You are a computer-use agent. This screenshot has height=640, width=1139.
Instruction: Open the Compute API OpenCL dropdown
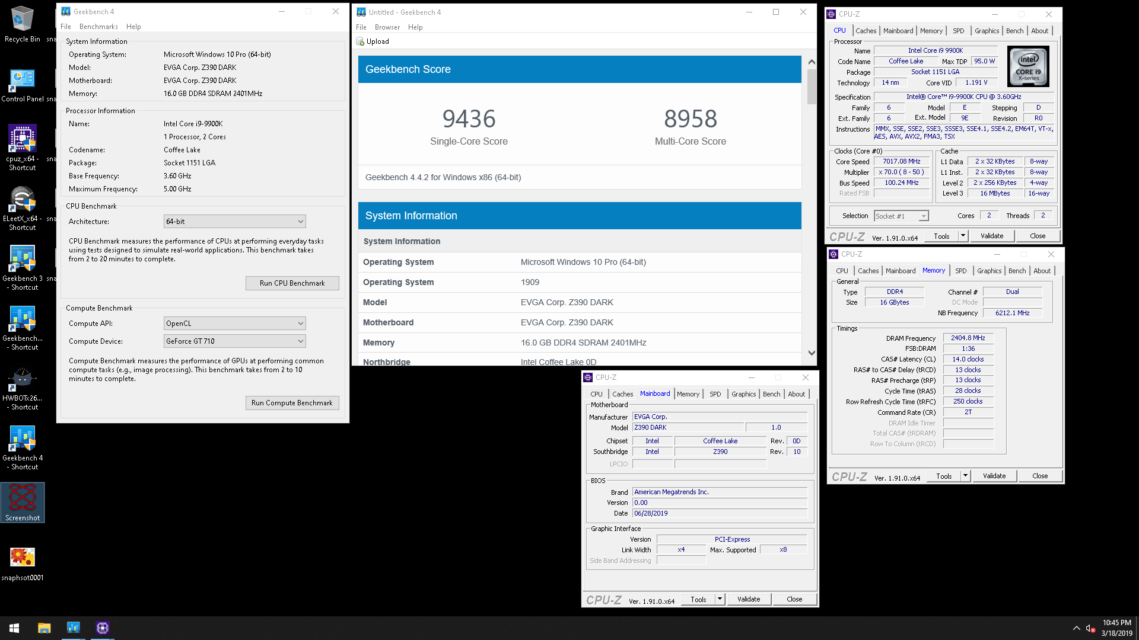(x=235, y=324)
